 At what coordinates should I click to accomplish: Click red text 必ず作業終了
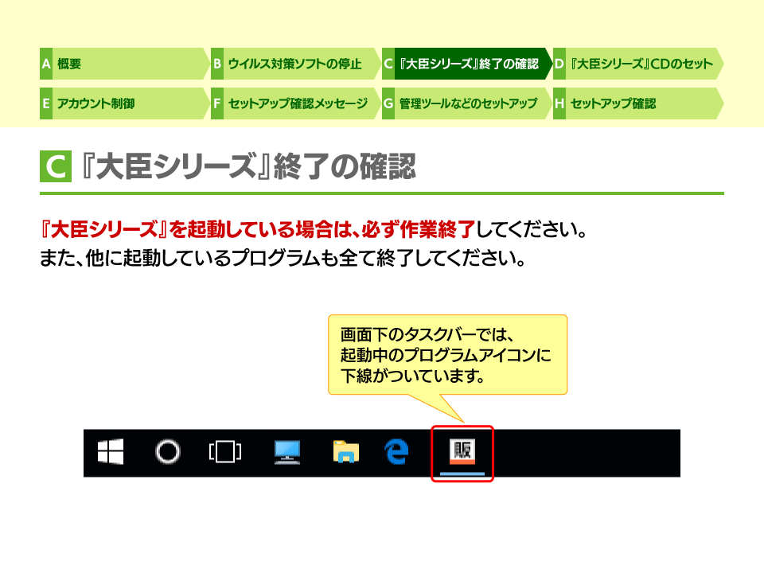[418, 229]
